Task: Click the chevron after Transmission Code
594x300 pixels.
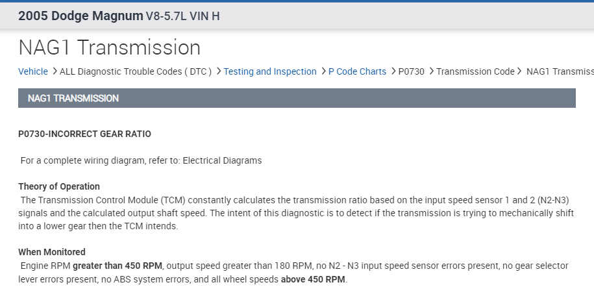Action: coord(519,71)
